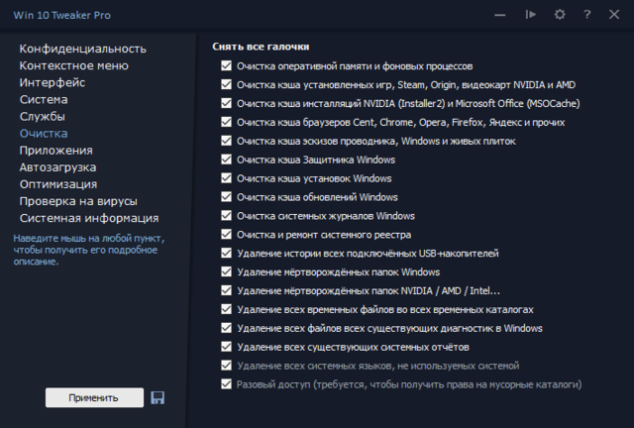Toggle Очистка кэша обновлений Windows checkbox

(x=227, y=197)
